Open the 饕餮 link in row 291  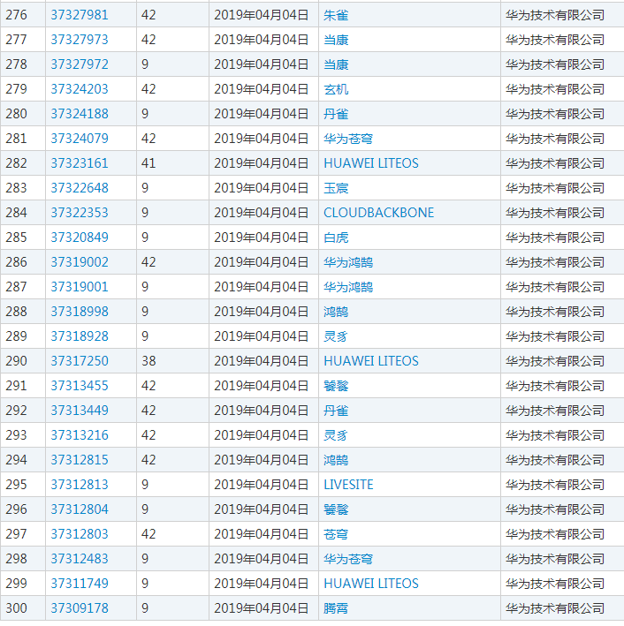coord(336,386)
